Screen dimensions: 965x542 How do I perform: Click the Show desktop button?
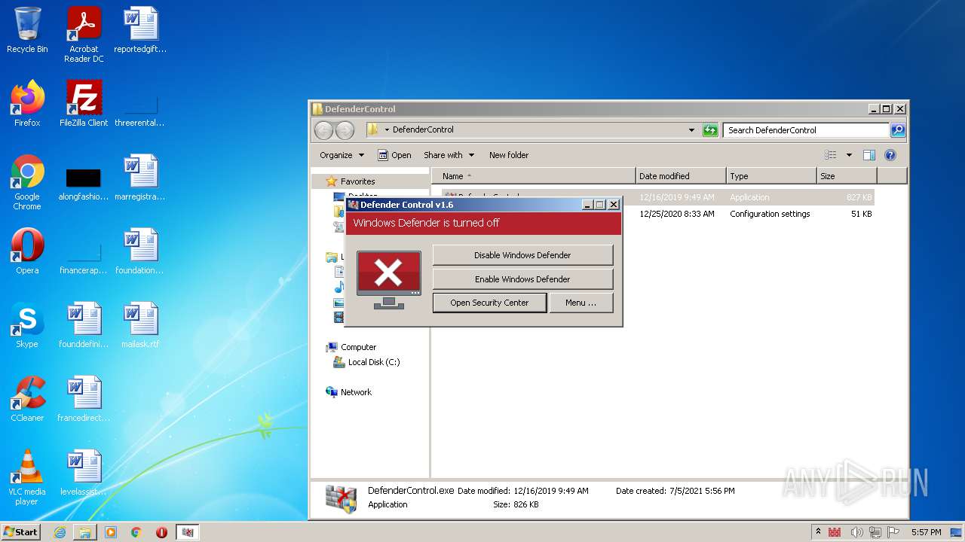(x=957, y=532)
